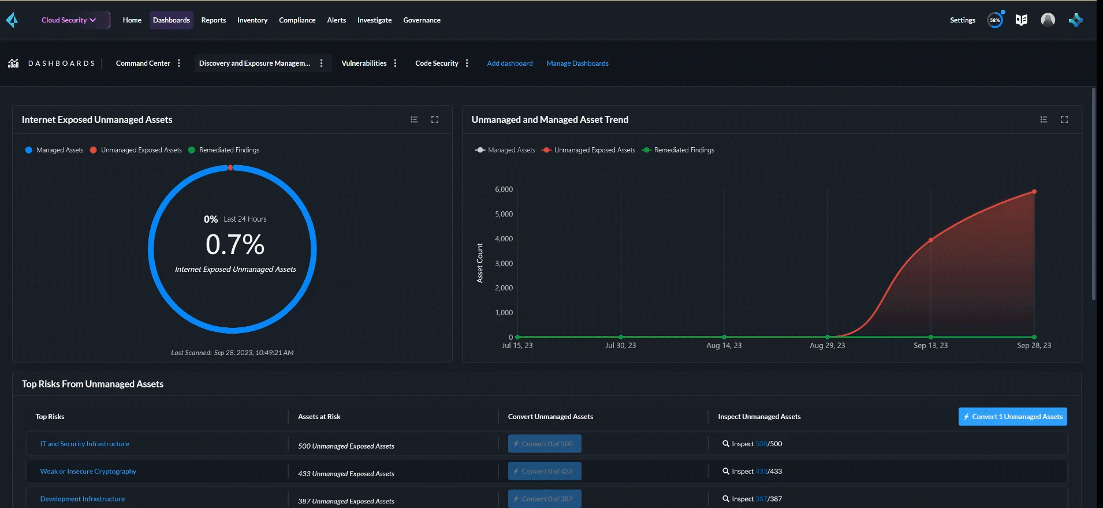Open list view for Asset Trend widget
This screenshot has height=508, width=1103.
tap(1044, 119)
